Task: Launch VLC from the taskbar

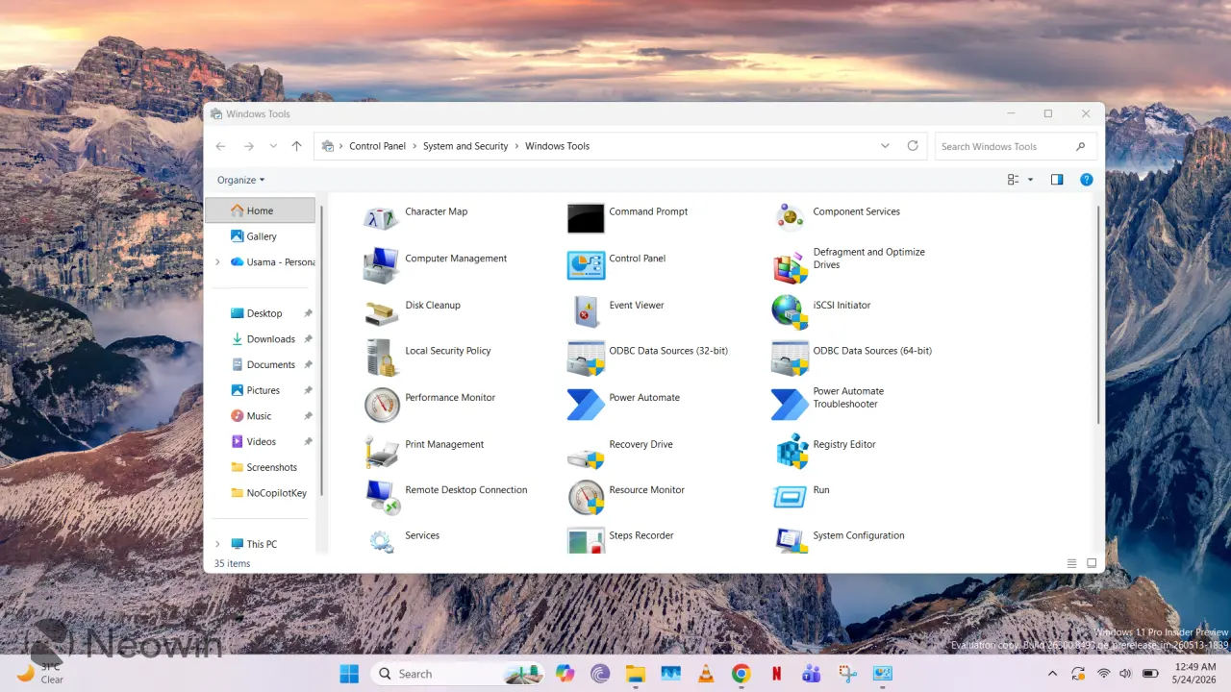Action: pyautogui.click(x=705, y=674)
